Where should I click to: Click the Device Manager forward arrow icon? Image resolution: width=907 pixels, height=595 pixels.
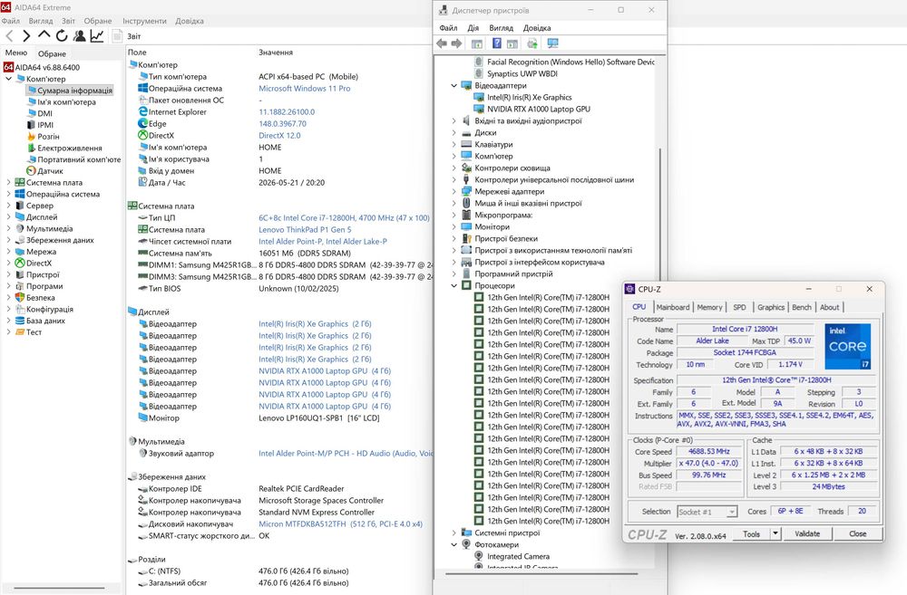[456, 43]
